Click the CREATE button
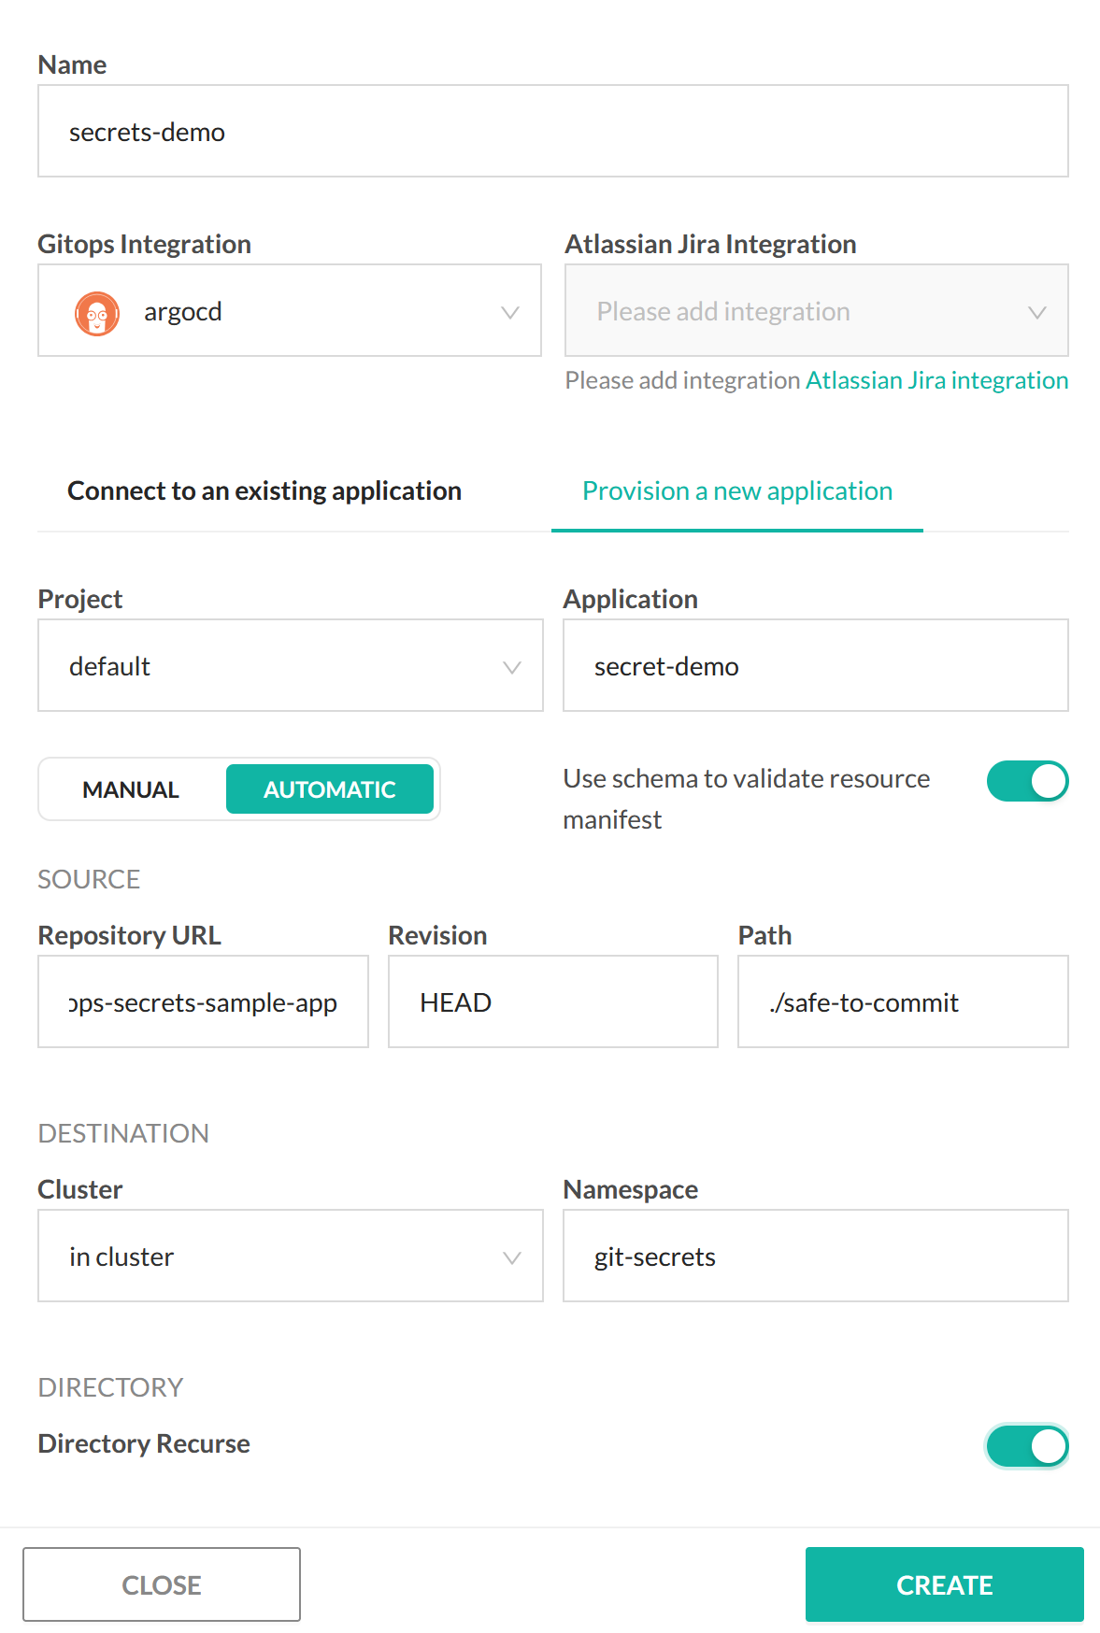Image resolution: width=1100 pixels, height=1633 pixels. pyautogui.click(x=944, y=1584)
